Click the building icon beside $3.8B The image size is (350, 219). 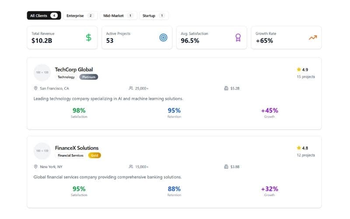pos(226,166)
